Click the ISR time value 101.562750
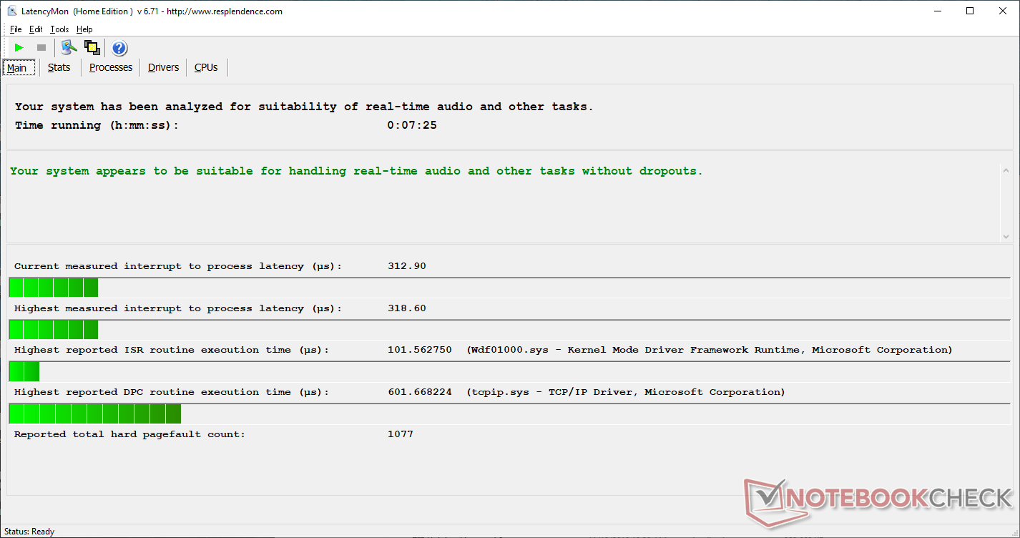 click(420, 350)
